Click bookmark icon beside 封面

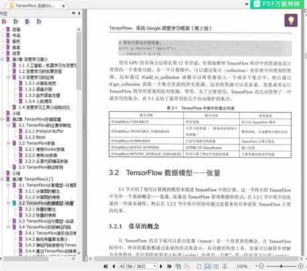(x=8, y=29)
